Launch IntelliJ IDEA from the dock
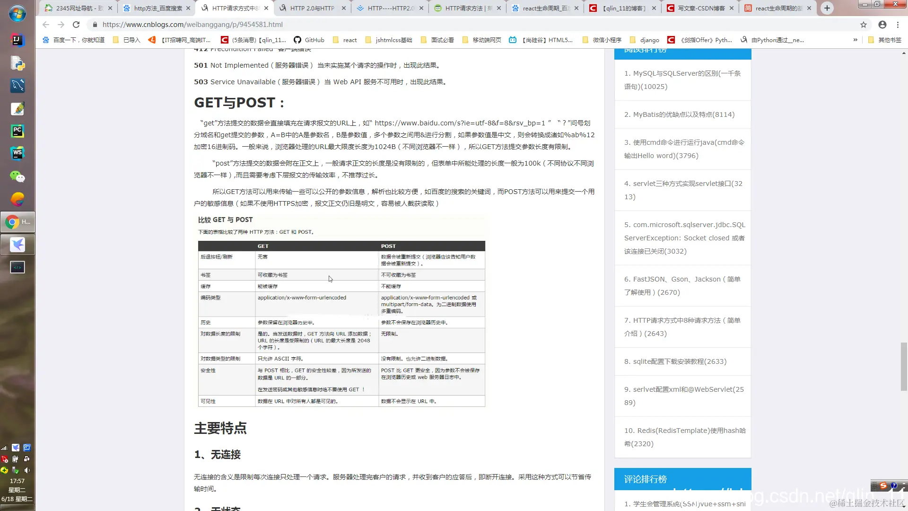908x511 pixels. tap(17, 41)
